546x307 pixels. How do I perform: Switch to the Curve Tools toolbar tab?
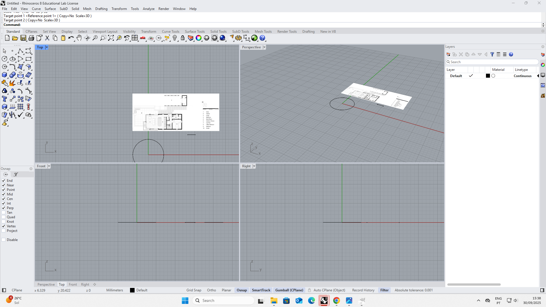tap(170, 31)
